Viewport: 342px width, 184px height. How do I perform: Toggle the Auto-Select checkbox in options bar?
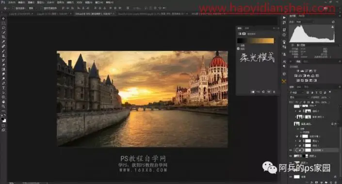click(14, 8)
